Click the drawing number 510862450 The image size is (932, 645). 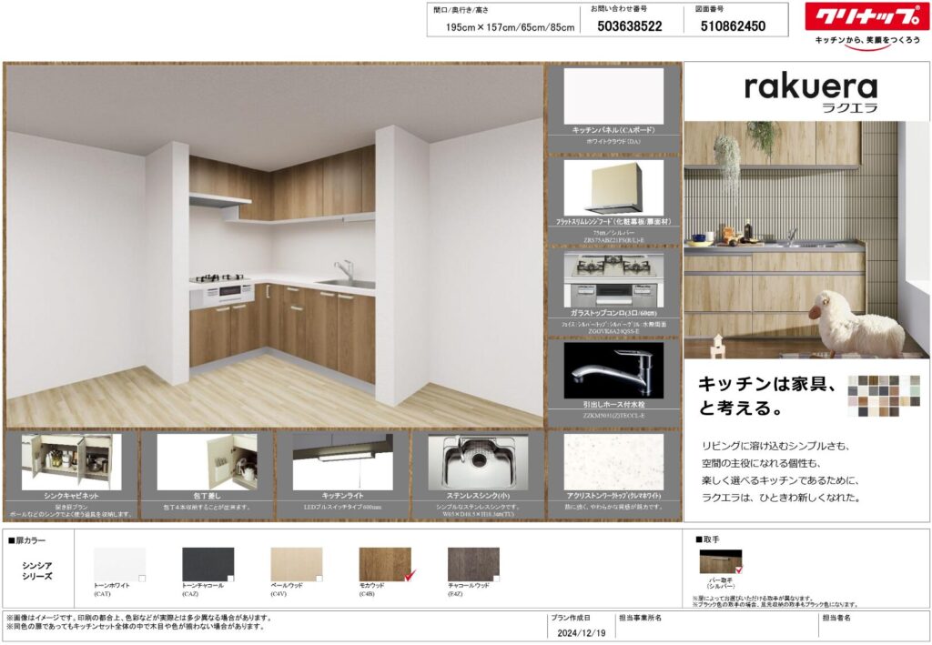[x=733, y=26]
